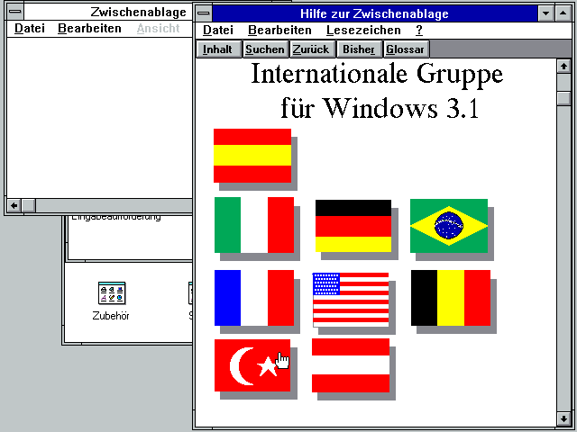Click the Italian flag icon
Image resolution: width=577 pixels, height=432 pixels.
(x=254, y=225)
